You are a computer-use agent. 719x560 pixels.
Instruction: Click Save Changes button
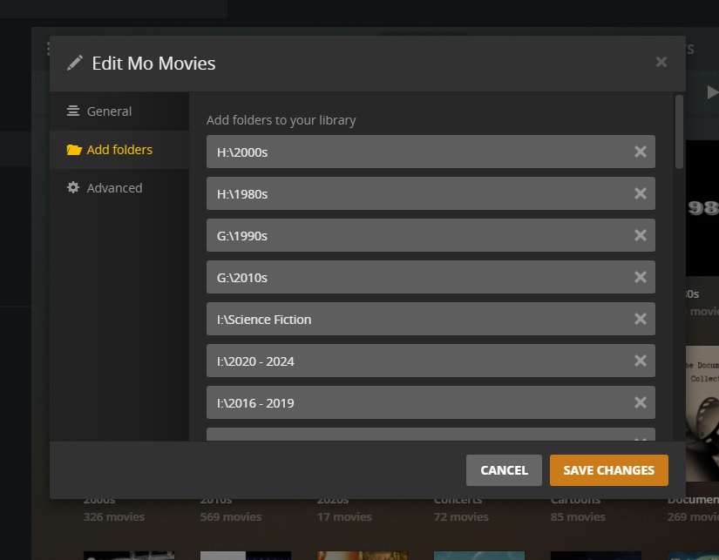point(609,470)
